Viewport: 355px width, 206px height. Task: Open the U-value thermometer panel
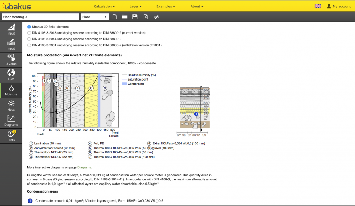11,59
